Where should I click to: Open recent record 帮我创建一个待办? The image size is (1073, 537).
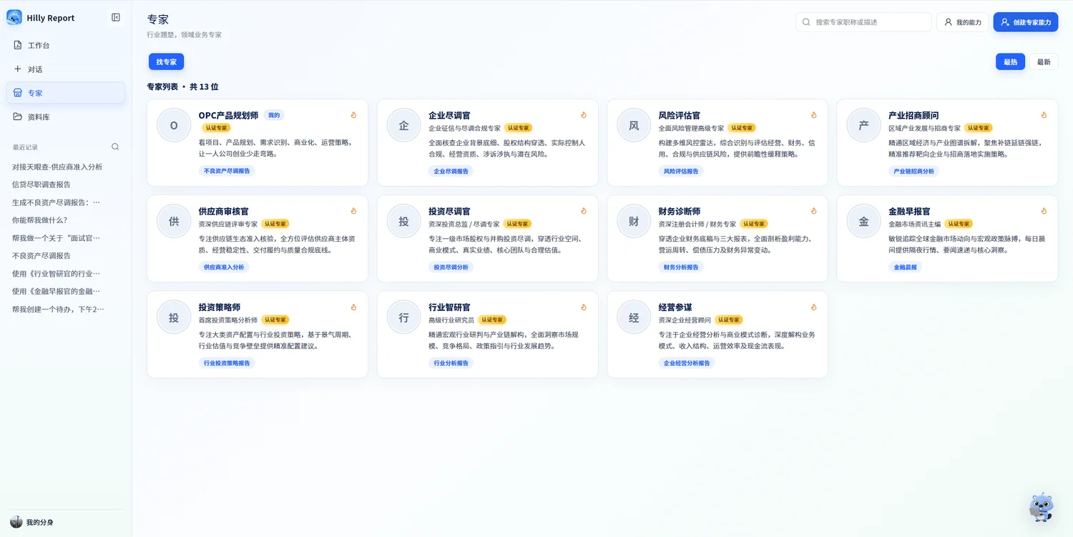click(x=59, y=310)
